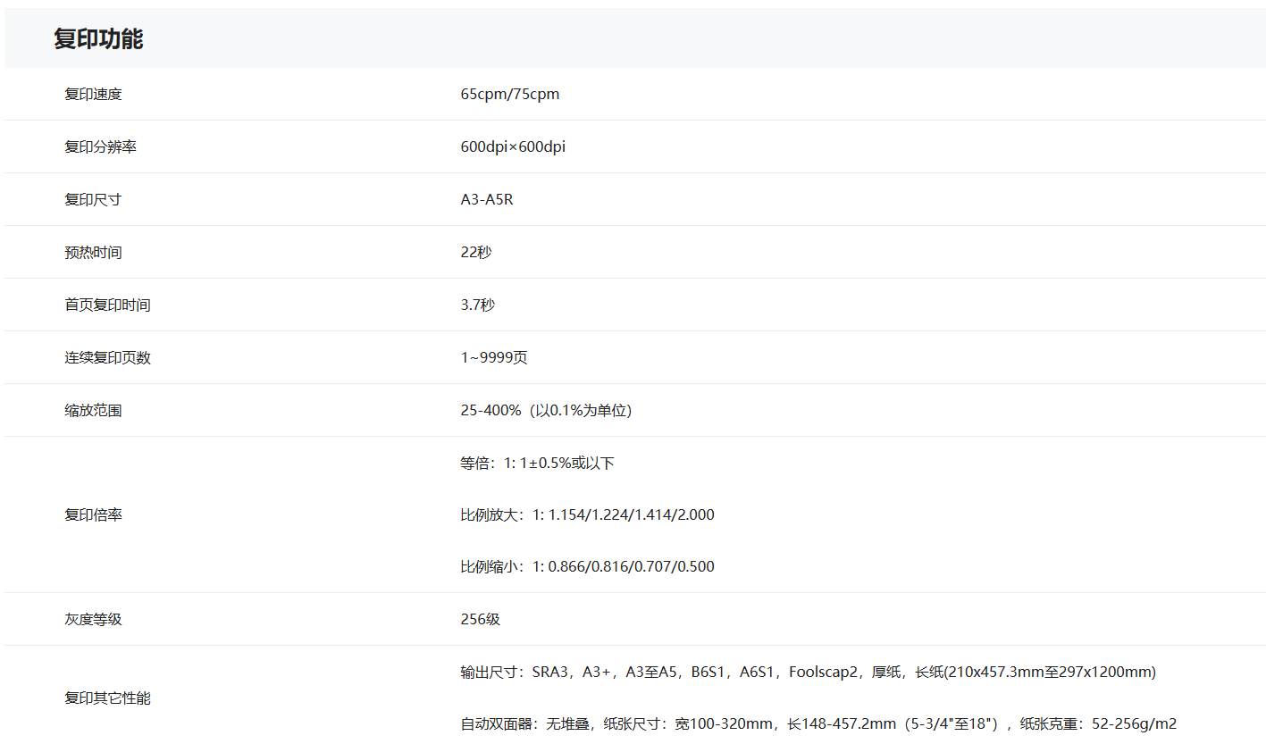Click the 600dpi×600dpi resolution value
This screenshot has height=744, width=1266.
(513, 146)
